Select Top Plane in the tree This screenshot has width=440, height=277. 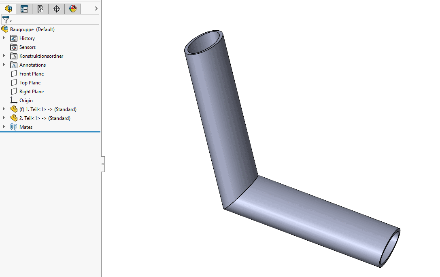click(x=30, y=83)
